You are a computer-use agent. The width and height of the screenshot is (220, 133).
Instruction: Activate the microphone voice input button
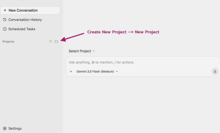[x=215, y=71]
